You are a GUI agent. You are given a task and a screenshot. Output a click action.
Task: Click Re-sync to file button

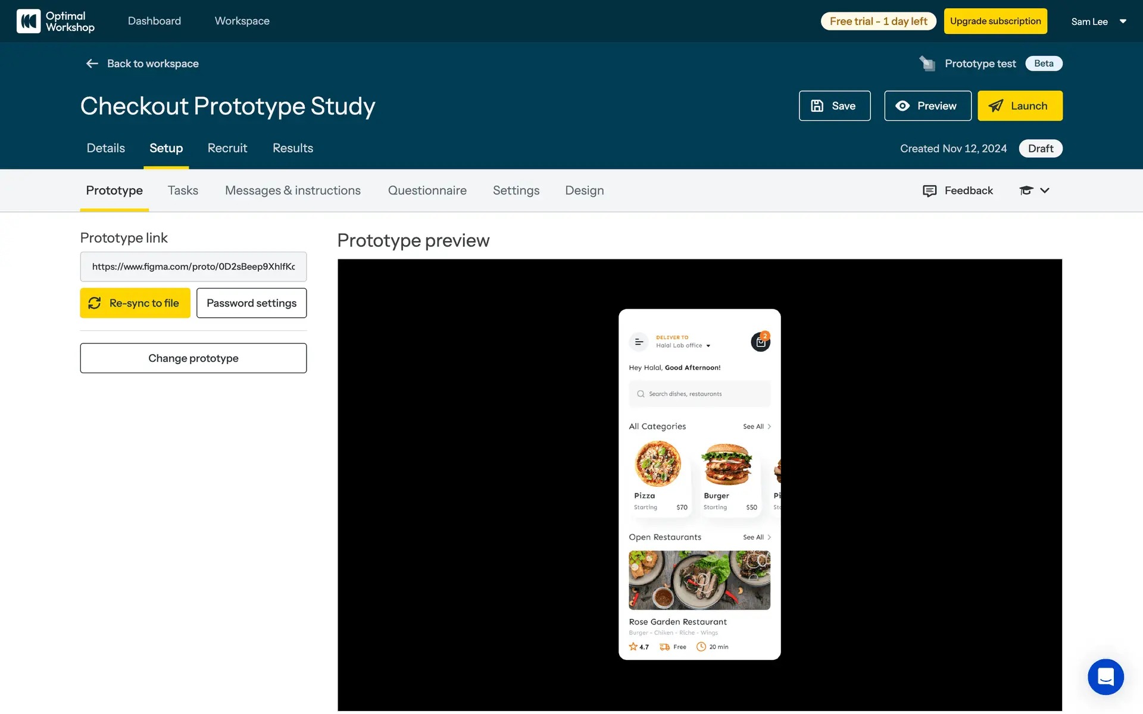coord(135,303)
